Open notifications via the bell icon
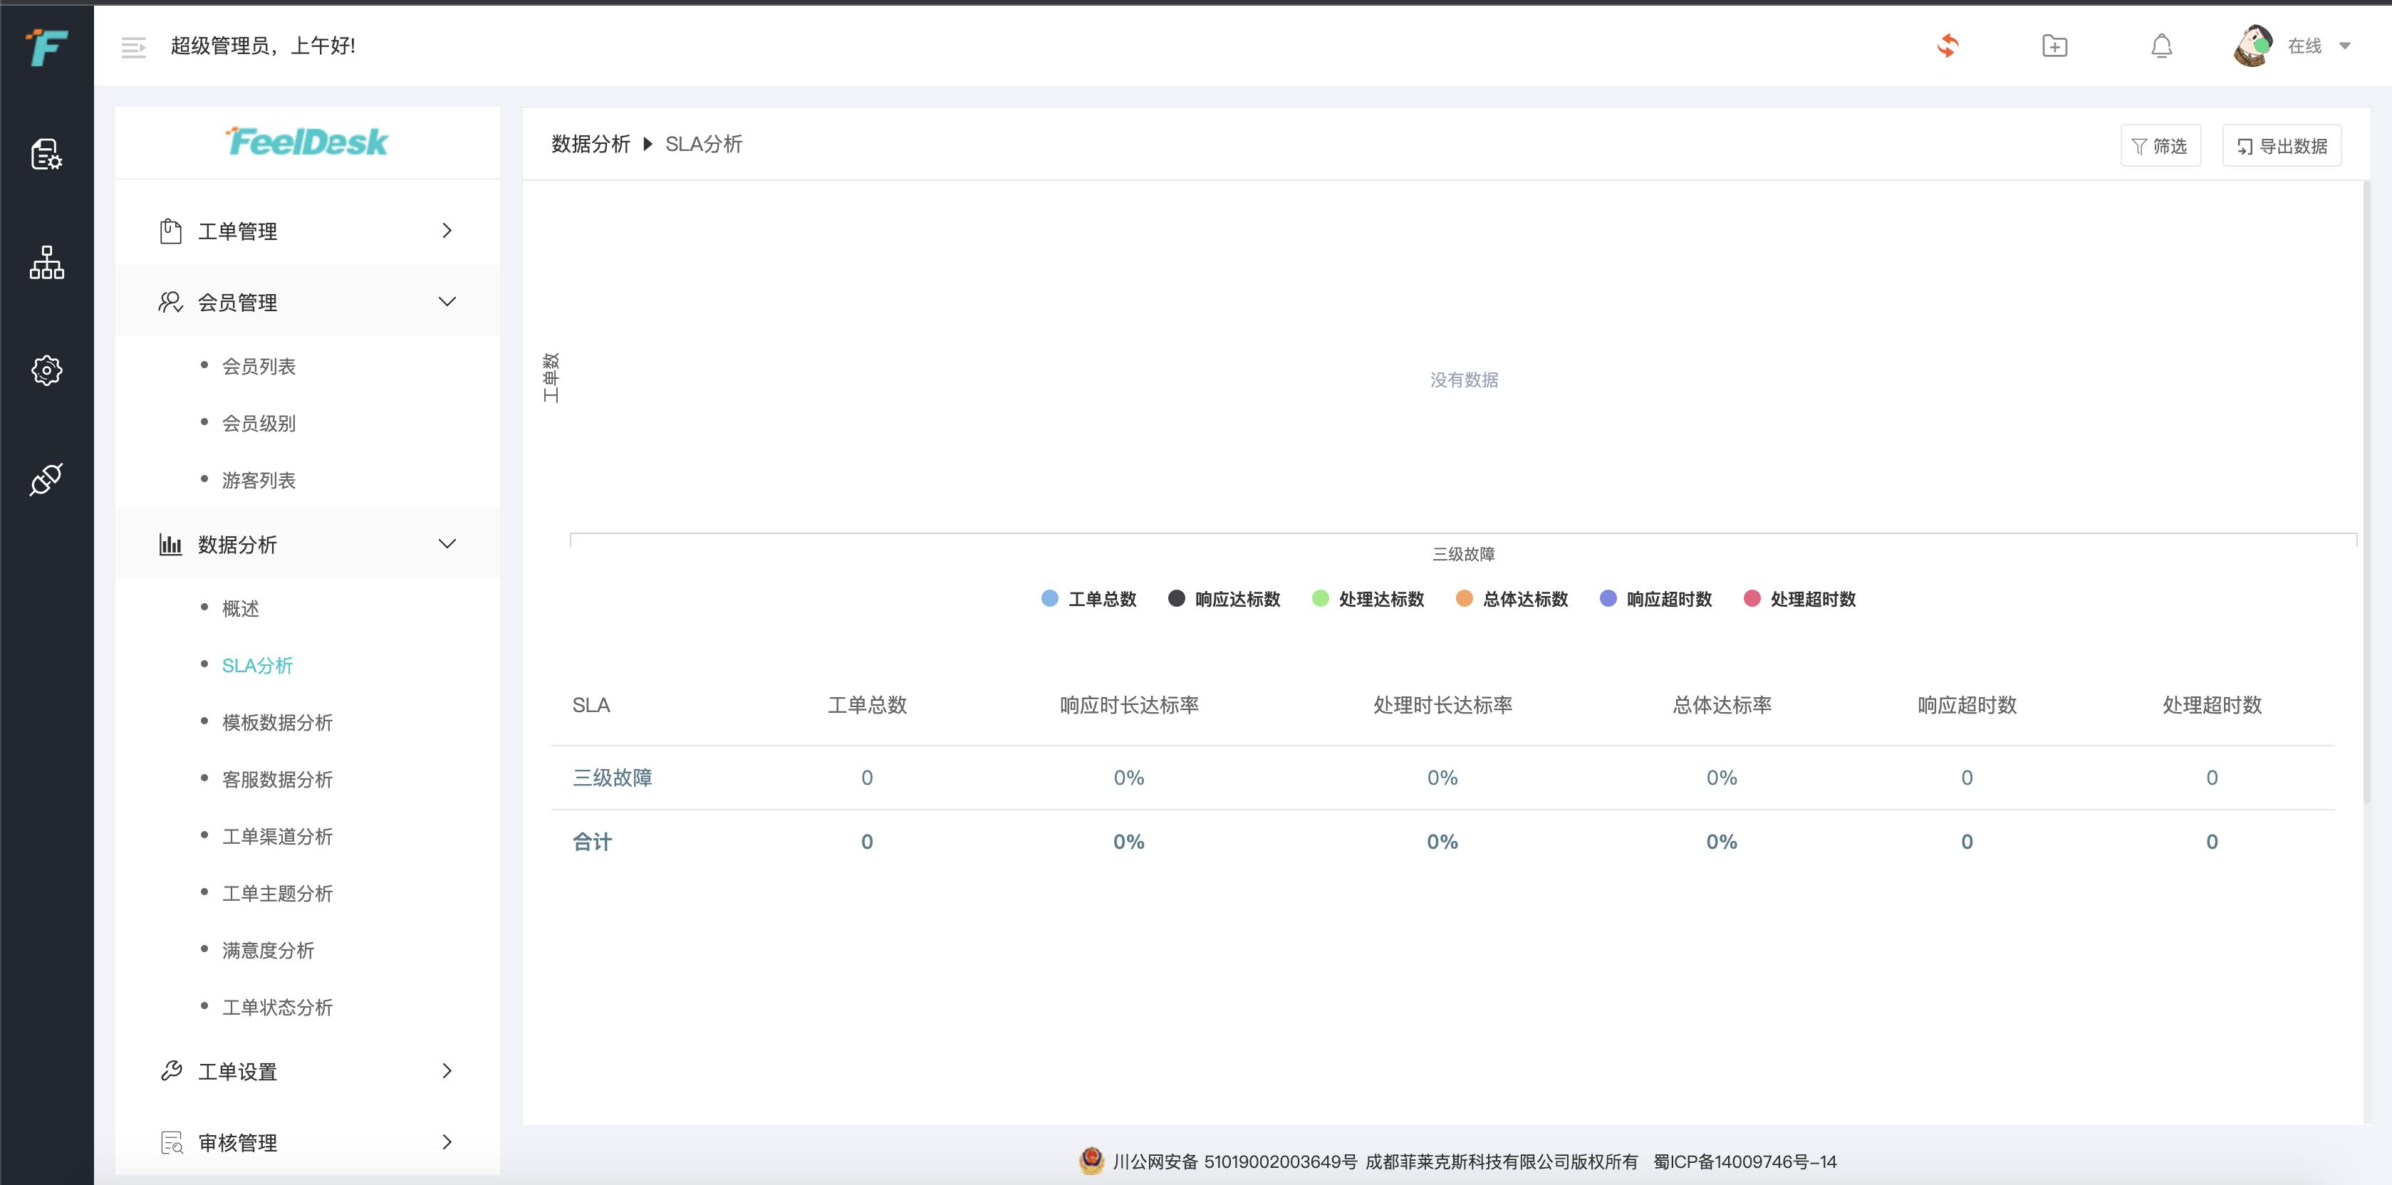This screenshot has width=2392, height=1185. pos(2162,46)
